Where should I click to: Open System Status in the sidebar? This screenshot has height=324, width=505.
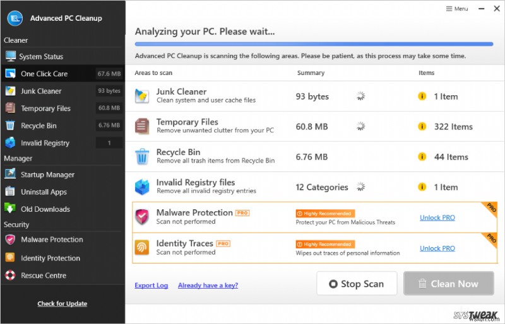62,56
